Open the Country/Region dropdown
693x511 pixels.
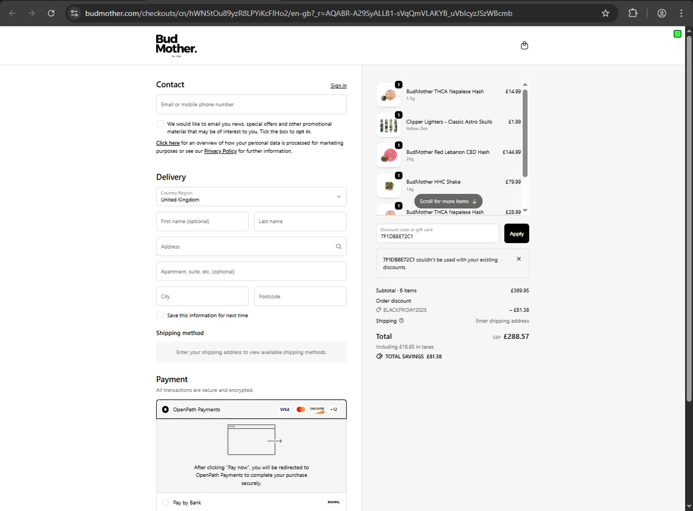coord(251,197)
